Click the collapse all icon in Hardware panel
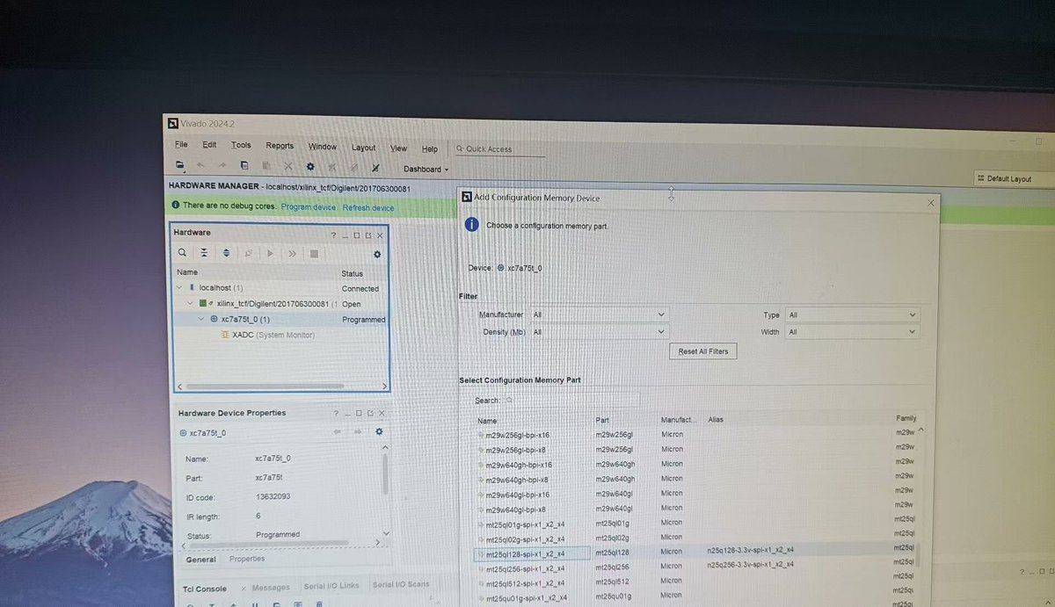Viewport: 1055px width, 607px height. coord(204,253)
